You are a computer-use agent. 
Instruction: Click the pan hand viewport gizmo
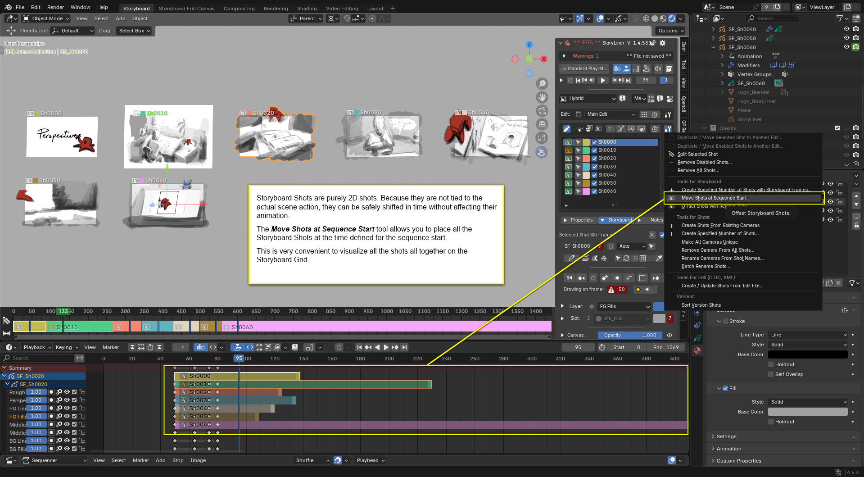542,97
